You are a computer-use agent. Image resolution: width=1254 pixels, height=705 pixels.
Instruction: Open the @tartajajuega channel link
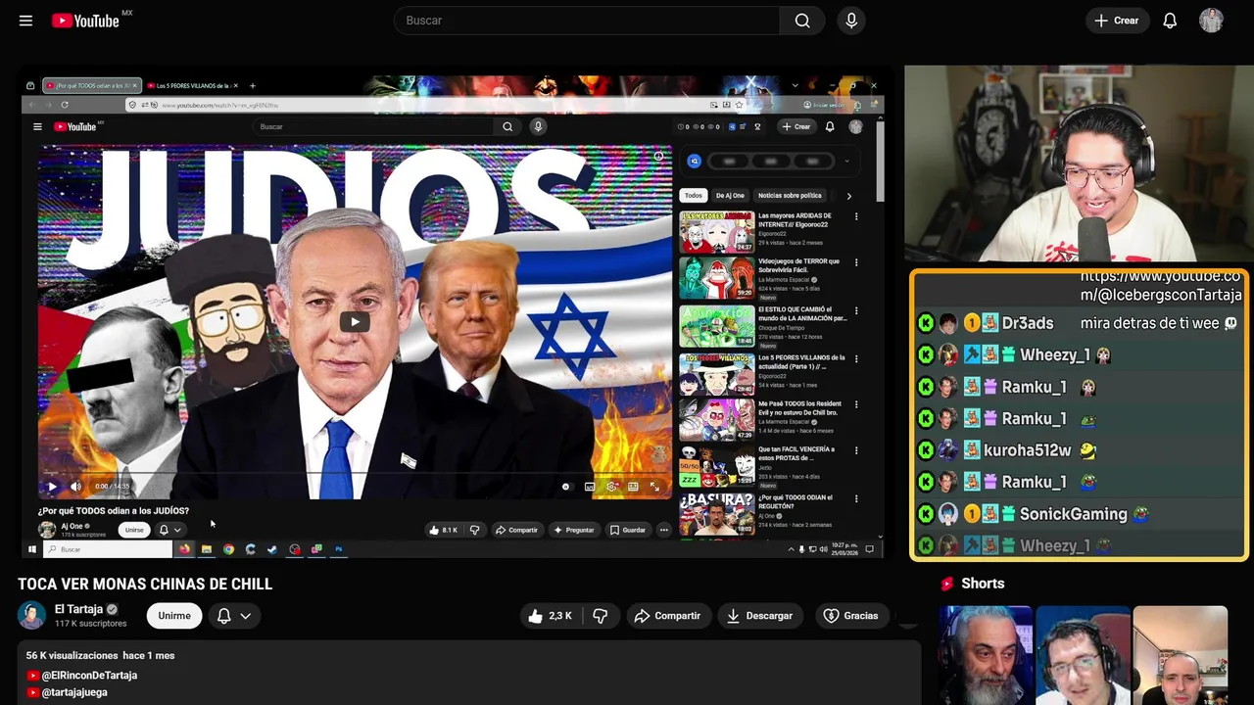74,692
